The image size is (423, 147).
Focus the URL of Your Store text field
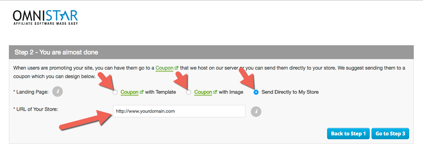(179, 111)
